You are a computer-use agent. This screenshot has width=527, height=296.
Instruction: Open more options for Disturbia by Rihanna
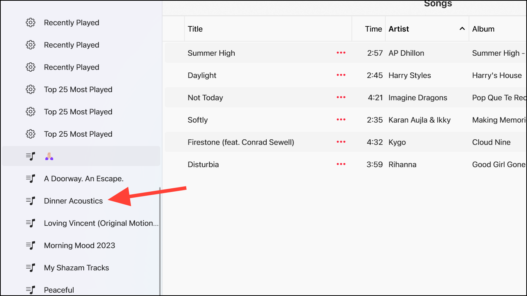point(341,164)
